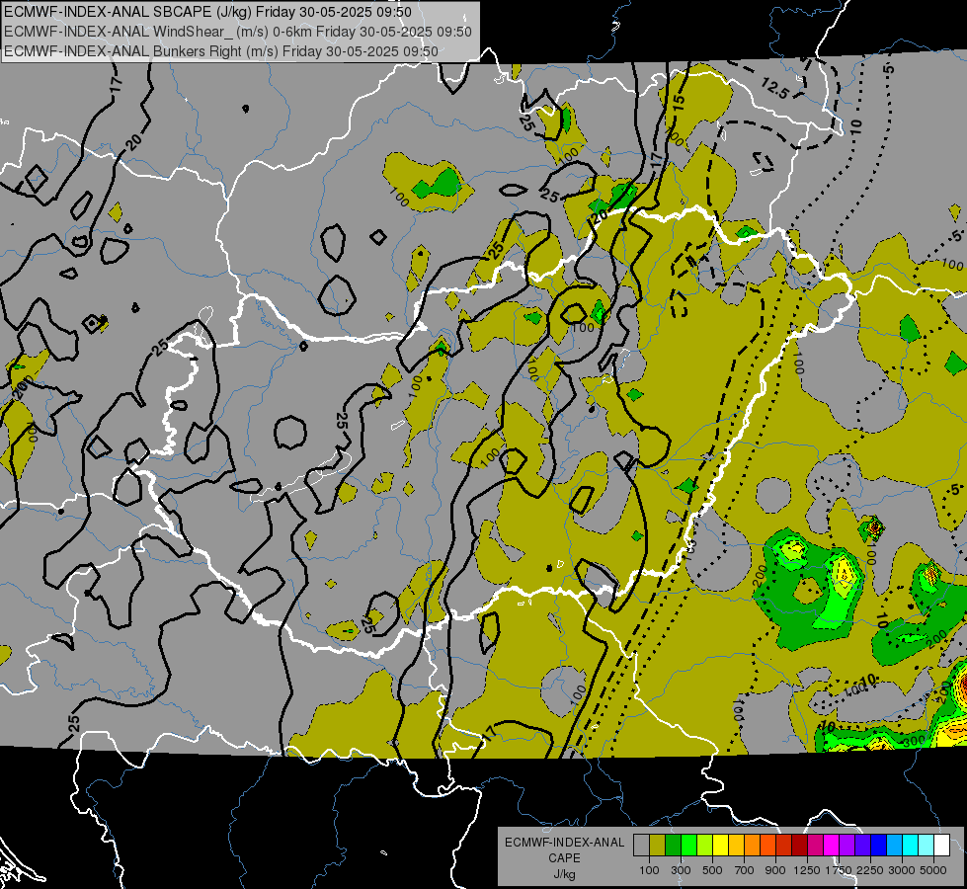Click the sky blue legend swatch

tap(895, 845)
